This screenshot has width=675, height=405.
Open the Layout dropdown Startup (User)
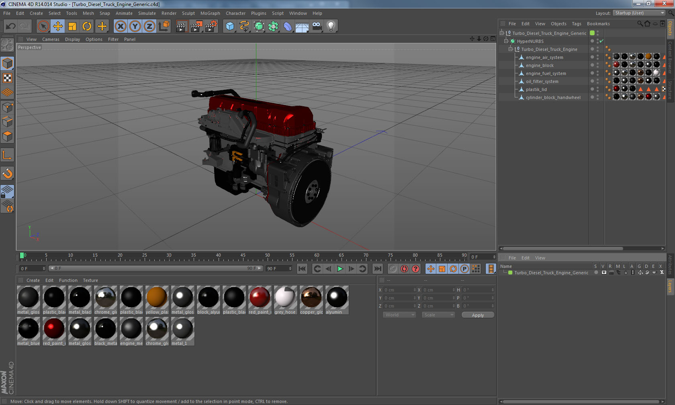640,13
